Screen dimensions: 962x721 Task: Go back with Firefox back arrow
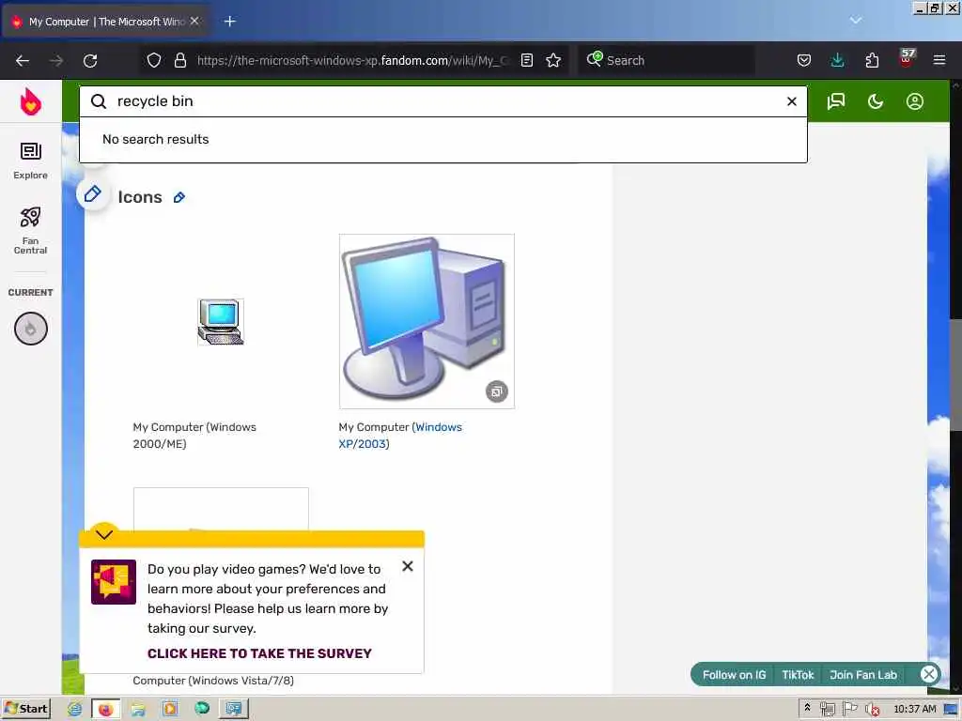tap(23, 60)
